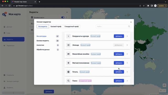
Task: Click the disabled Добавлено button for Легенда
Action: coord(118,45)
